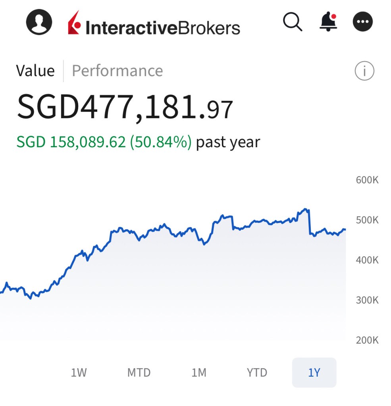
Task: Open notifications via the bell icon
Action: (x=328, y=22)
